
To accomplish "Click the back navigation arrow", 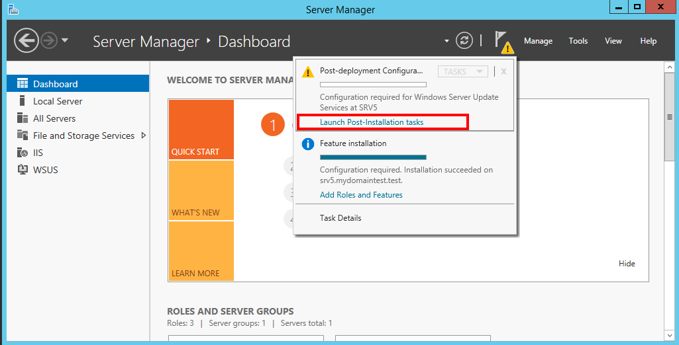I will click(x=26, y=40).
